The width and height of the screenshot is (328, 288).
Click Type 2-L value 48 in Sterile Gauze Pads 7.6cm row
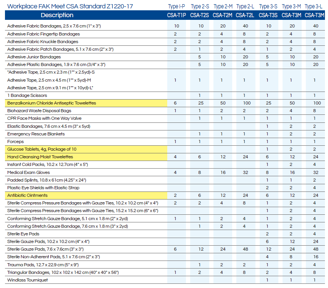(246, 249)
